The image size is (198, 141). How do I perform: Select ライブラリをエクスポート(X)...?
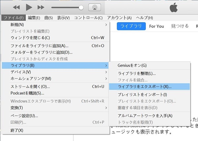point(149,87)
